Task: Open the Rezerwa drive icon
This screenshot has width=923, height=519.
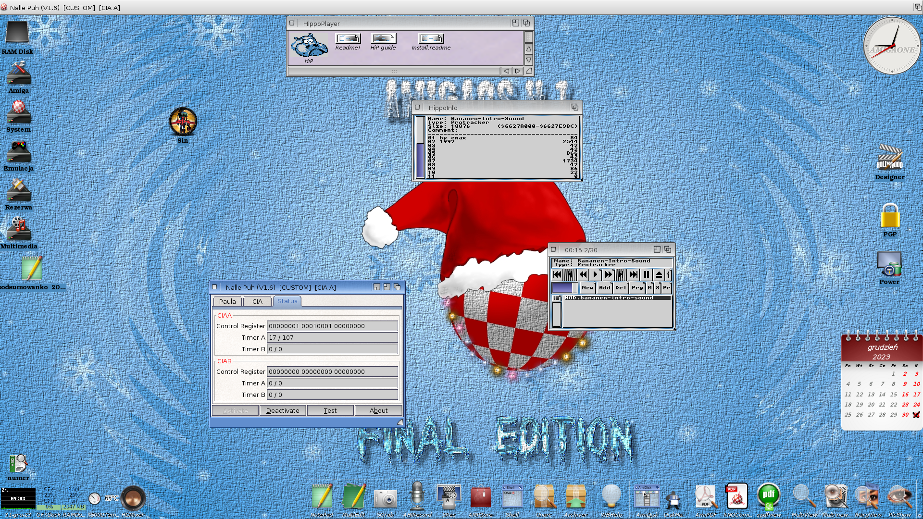Action: click(18, 194)
